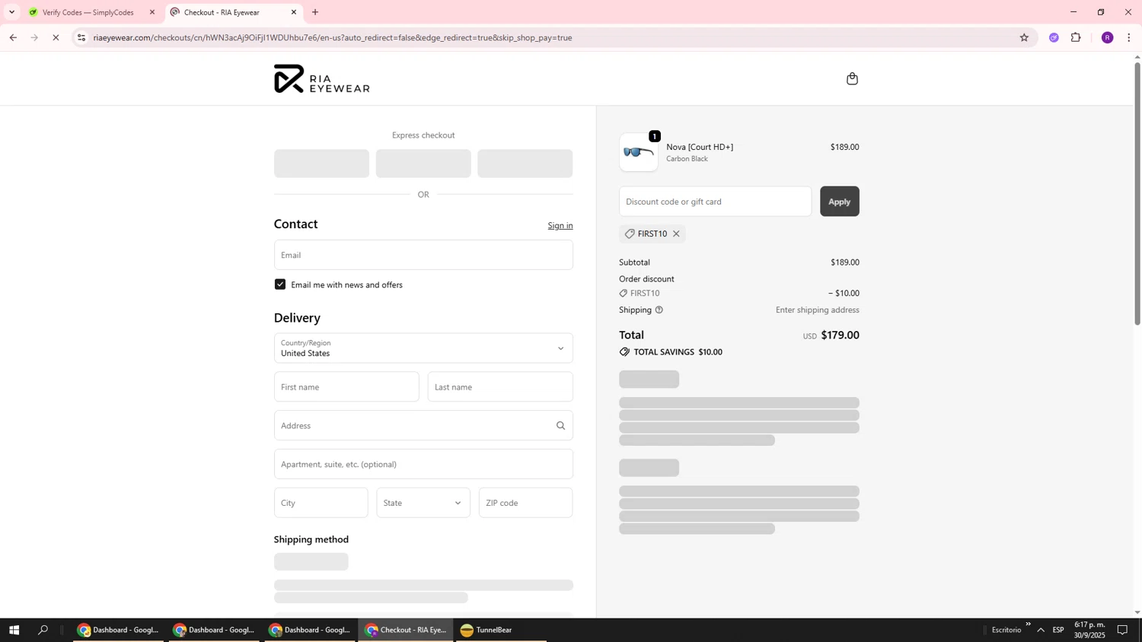The image size is (1142, 642).
Task: Click Nova [Court HD+] product name
Action: pos(700,147)
